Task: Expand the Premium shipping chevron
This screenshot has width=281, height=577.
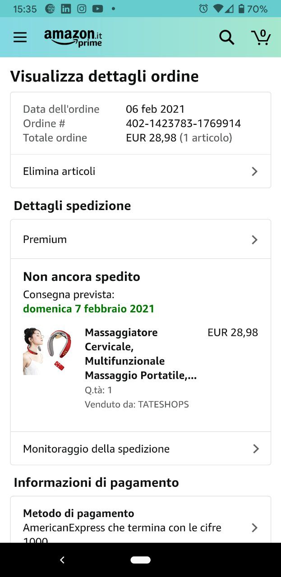Action: coord(254,239)
